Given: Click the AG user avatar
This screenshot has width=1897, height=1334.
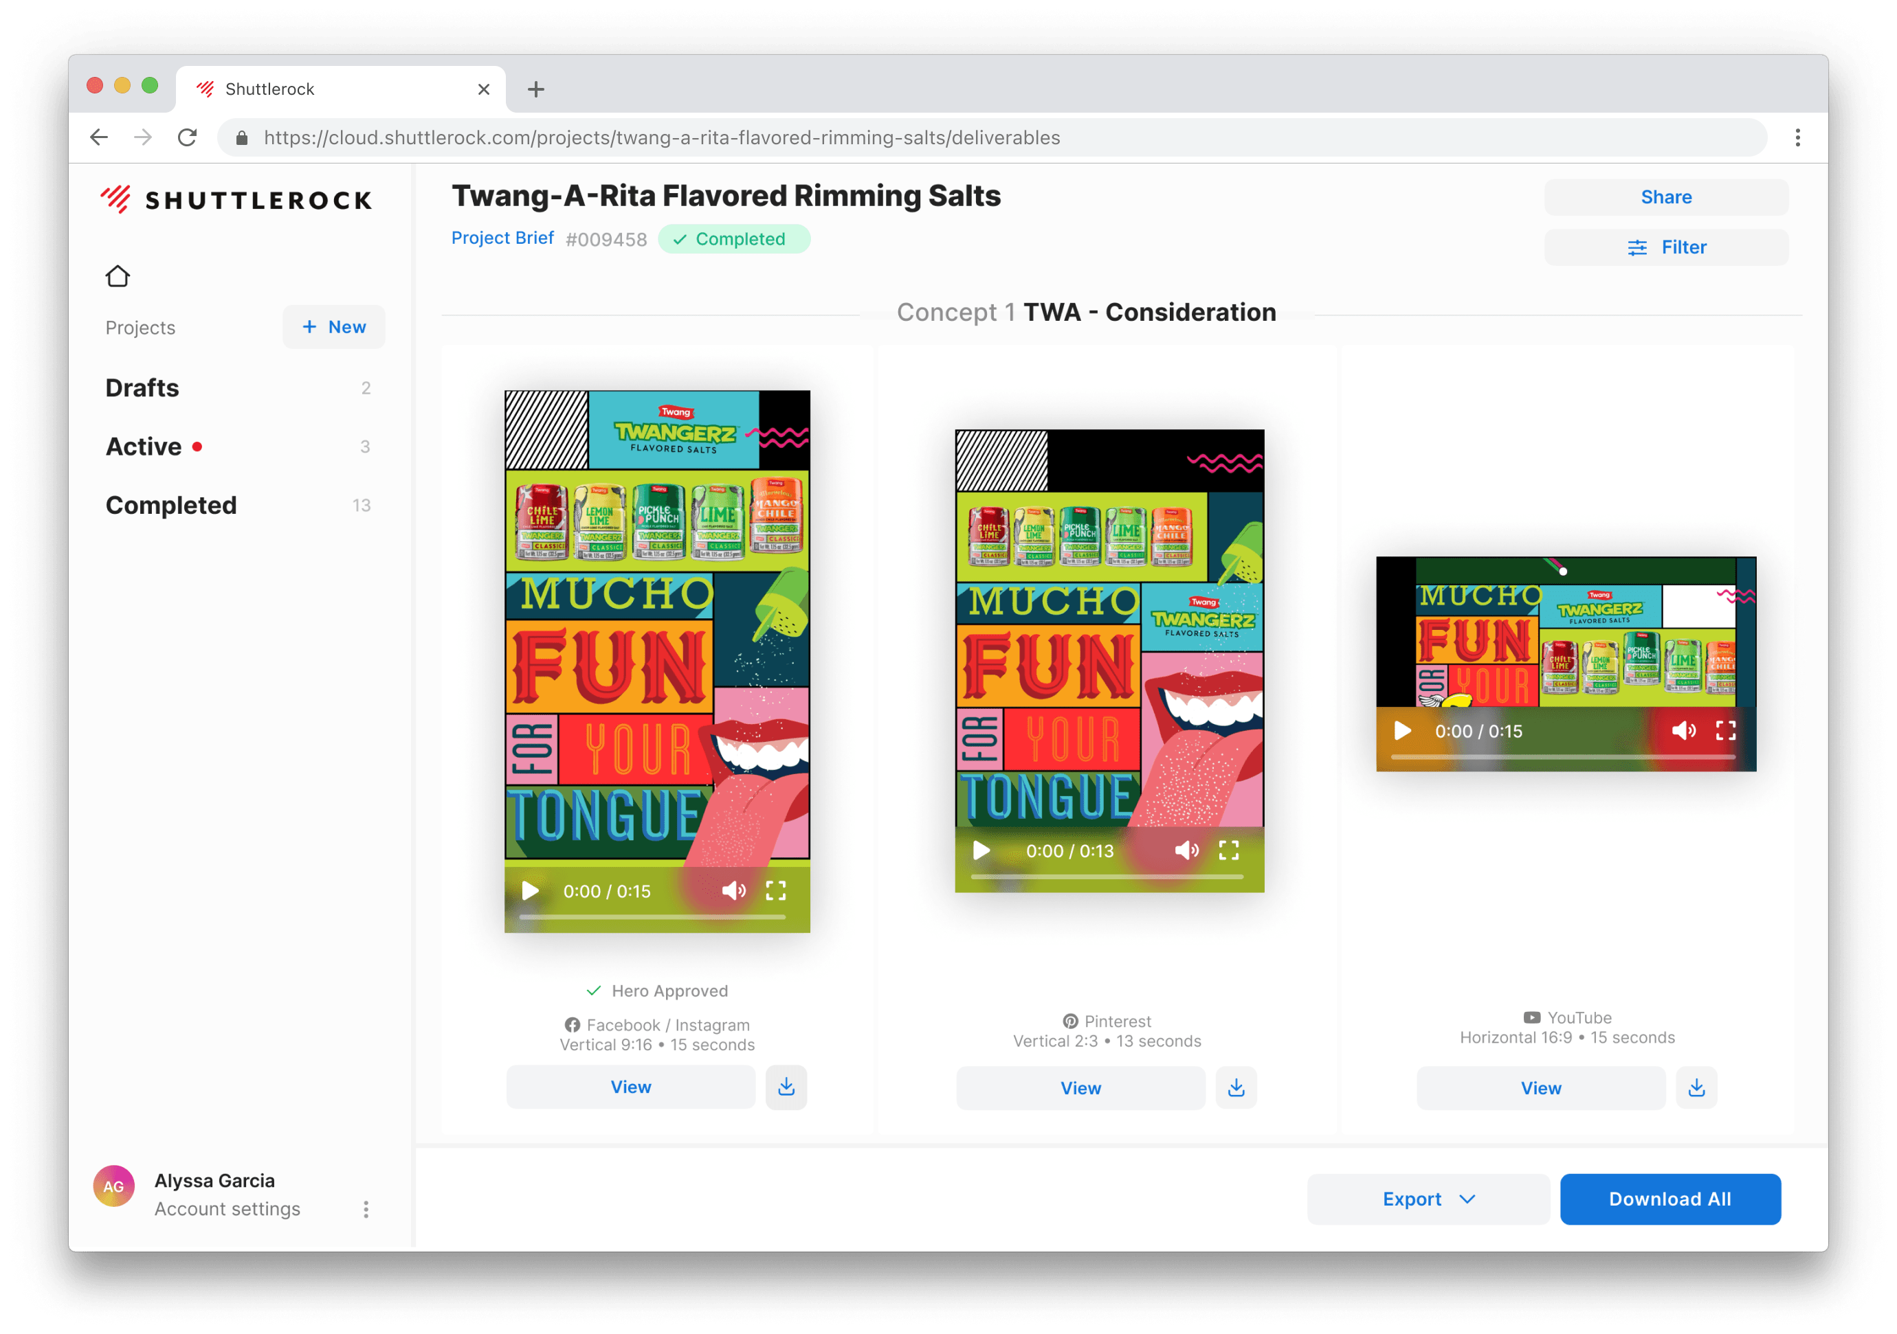Looking at the screenshot, I should [114, 1186].
